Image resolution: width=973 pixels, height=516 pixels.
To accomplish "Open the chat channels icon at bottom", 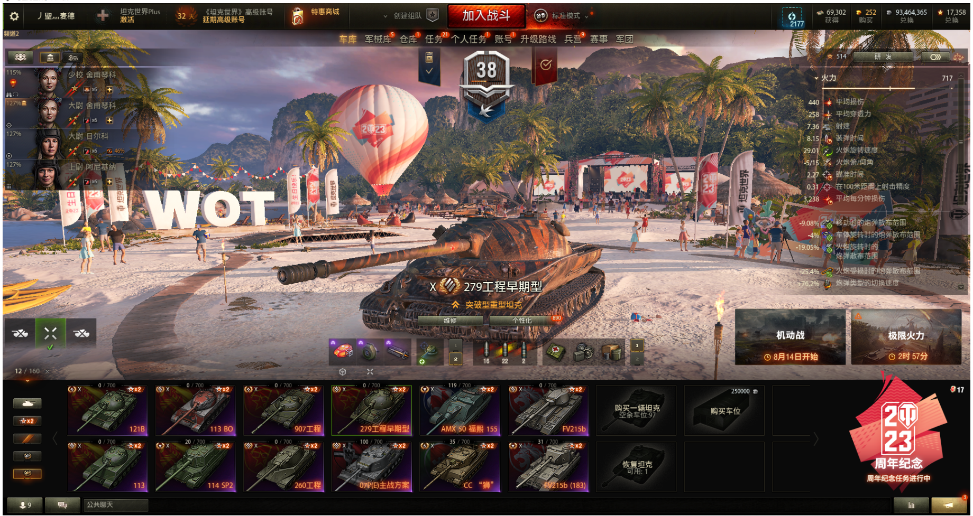I will click(62, 505).
